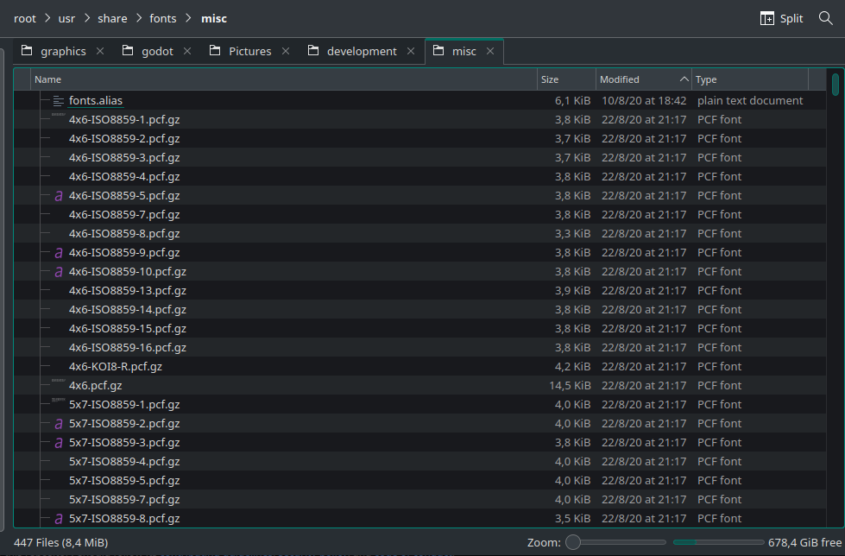Open the search magnifier icon

(x=826, y=18)
